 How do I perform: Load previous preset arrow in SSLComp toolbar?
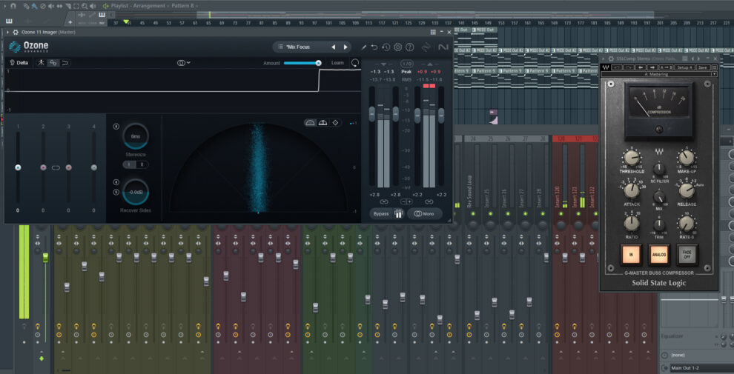click(x=641, y=67)
